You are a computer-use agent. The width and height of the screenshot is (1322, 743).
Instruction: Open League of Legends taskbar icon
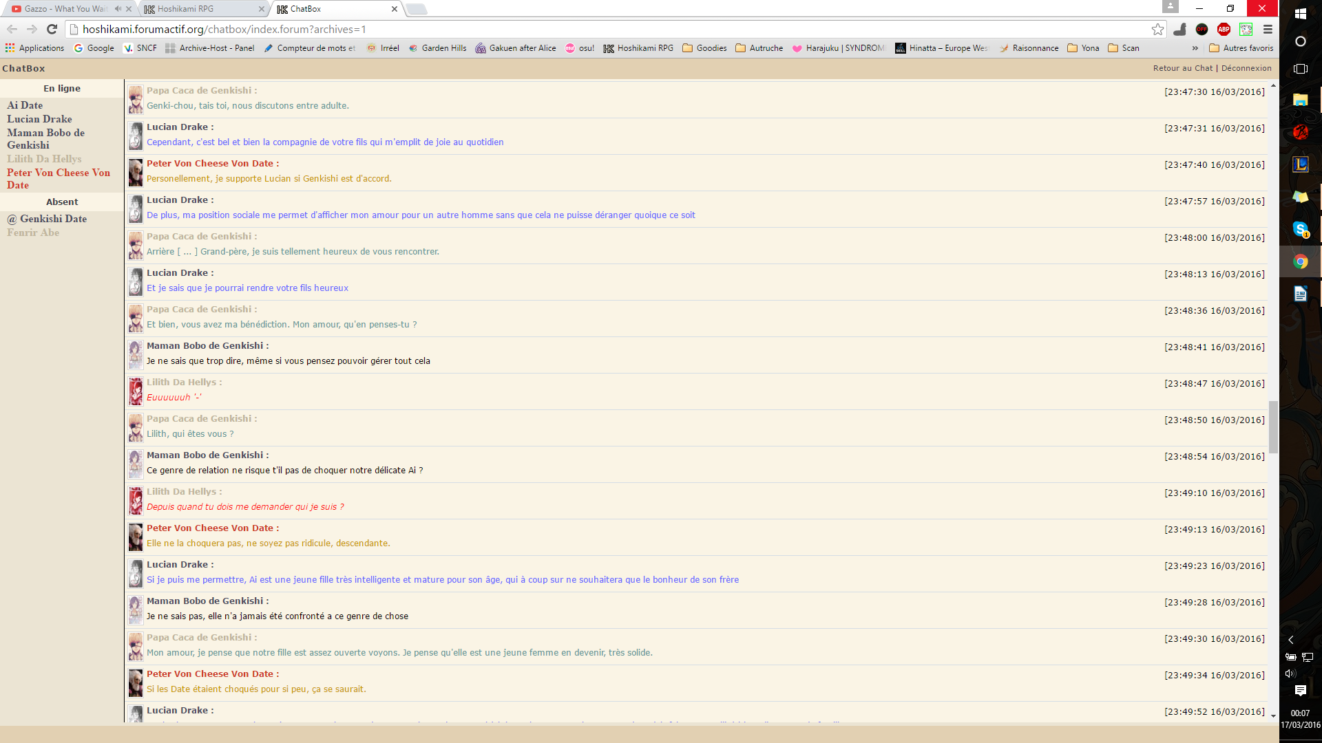[1300, 164]
